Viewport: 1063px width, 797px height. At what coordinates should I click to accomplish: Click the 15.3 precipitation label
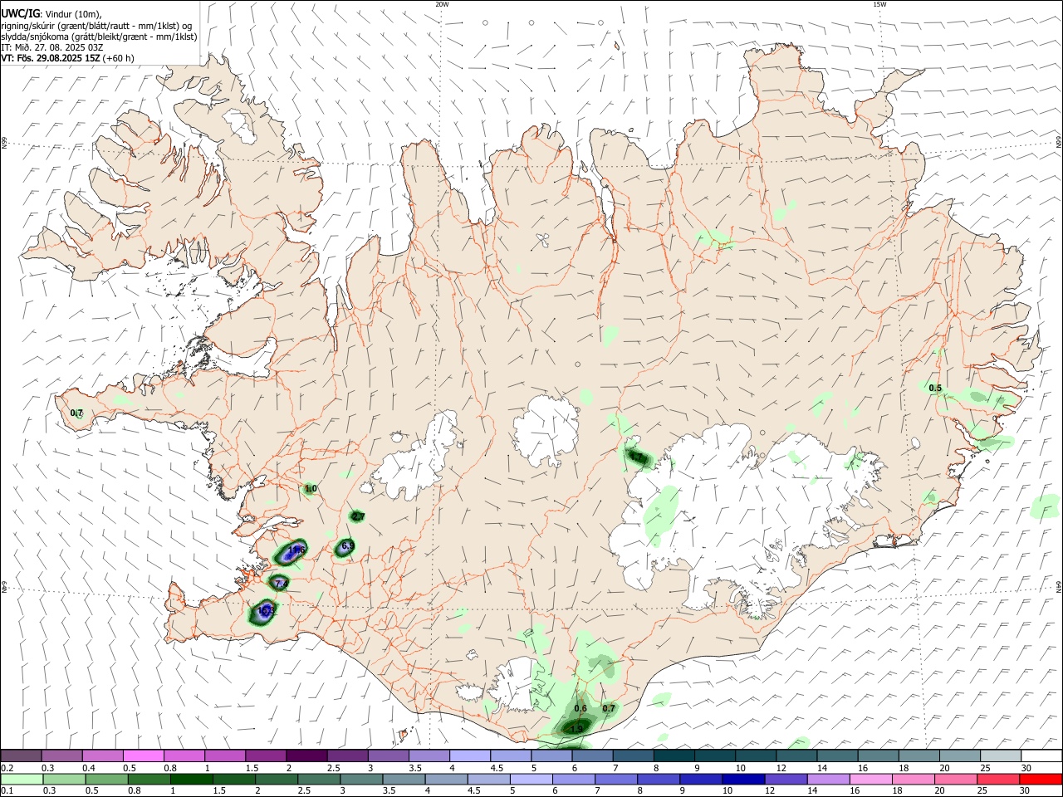click(x=266, y=611)
